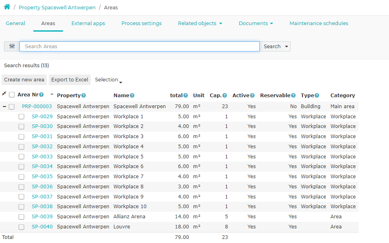Viewport: 389px width, 243px height.
Task: Show help for the Type column
Action: tap(317, 96)
